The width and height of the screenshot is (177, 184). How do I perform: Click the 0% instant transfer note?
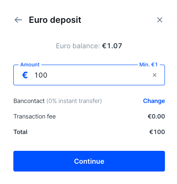74,101
